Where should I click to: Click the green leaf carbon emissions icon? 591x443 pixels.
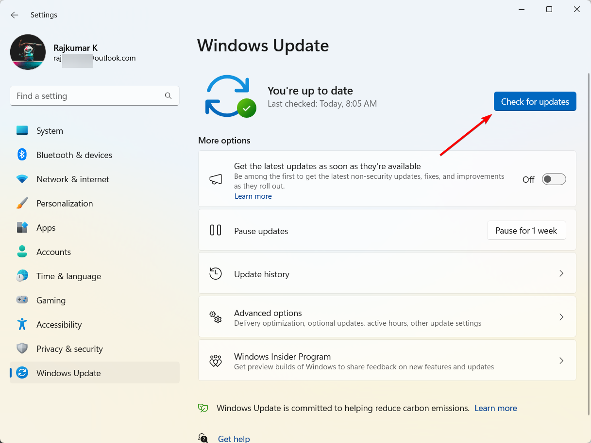coord(203,408)
